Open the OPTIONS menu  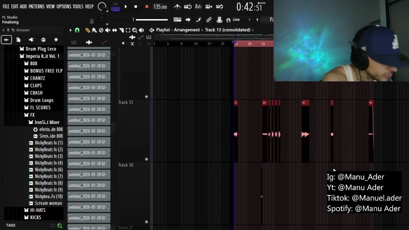[64, 6]
